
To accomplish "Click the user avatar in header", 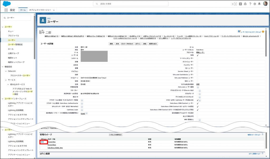I will [x=265, y=4].
